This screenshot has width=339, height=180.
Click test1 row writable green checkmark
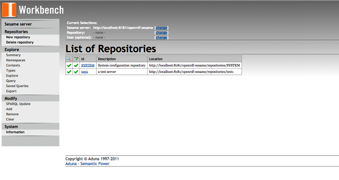76,72
